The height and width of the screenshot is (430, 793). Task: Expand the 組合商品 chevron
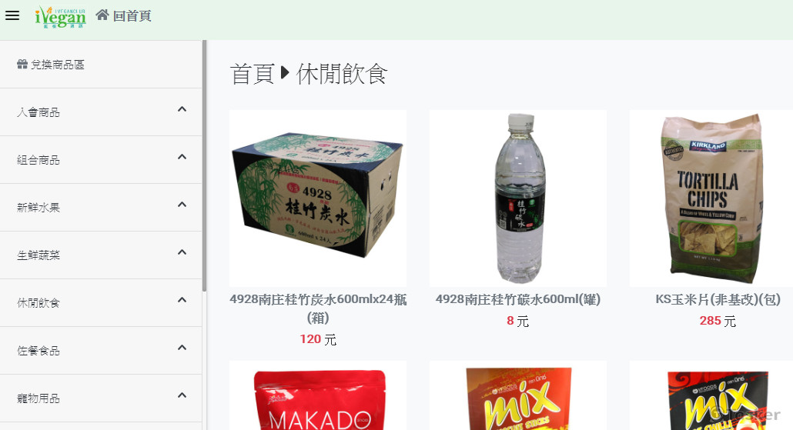coord(182,157)
